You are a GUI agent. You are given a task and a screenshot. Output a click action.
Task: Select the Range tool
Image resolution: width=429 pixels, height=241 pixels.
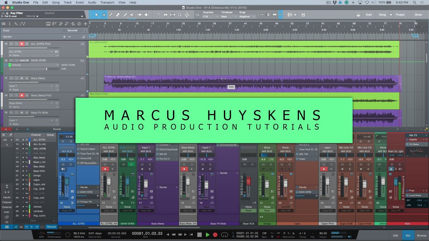104,15
